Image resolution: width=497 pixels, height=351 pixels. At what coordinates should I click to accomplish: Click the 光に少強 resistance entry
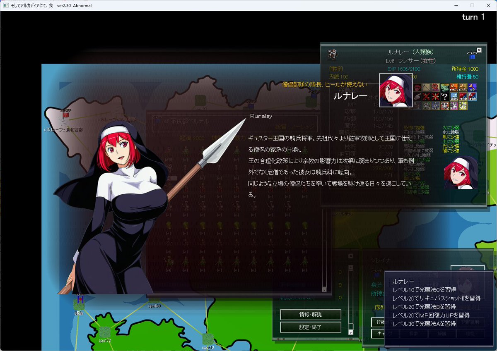pos(451,146)
